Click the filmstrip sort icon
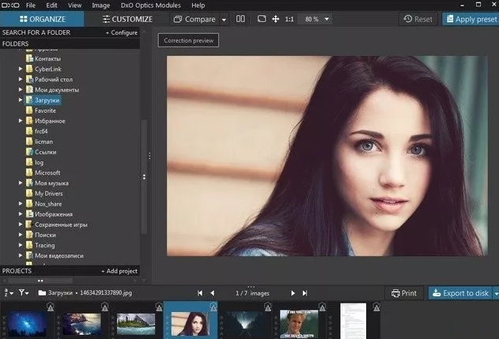This screenshot has height=339, width=499. [x=7, y=292]
